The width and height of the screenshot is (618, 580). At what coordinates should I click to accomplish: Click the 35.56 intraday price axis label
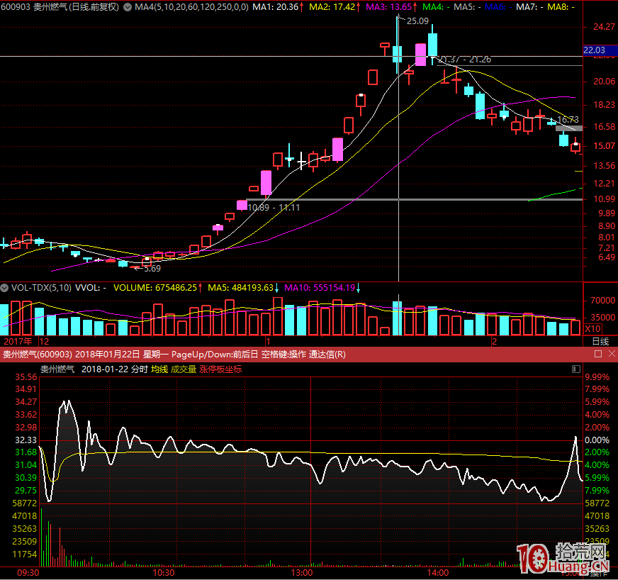point(26,377)
